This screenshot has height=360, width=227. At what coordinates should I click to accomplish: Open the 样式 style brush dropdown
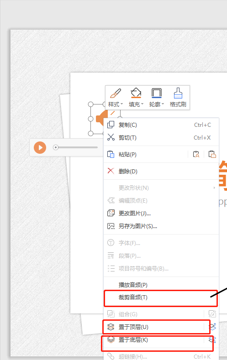coord(116,98)
